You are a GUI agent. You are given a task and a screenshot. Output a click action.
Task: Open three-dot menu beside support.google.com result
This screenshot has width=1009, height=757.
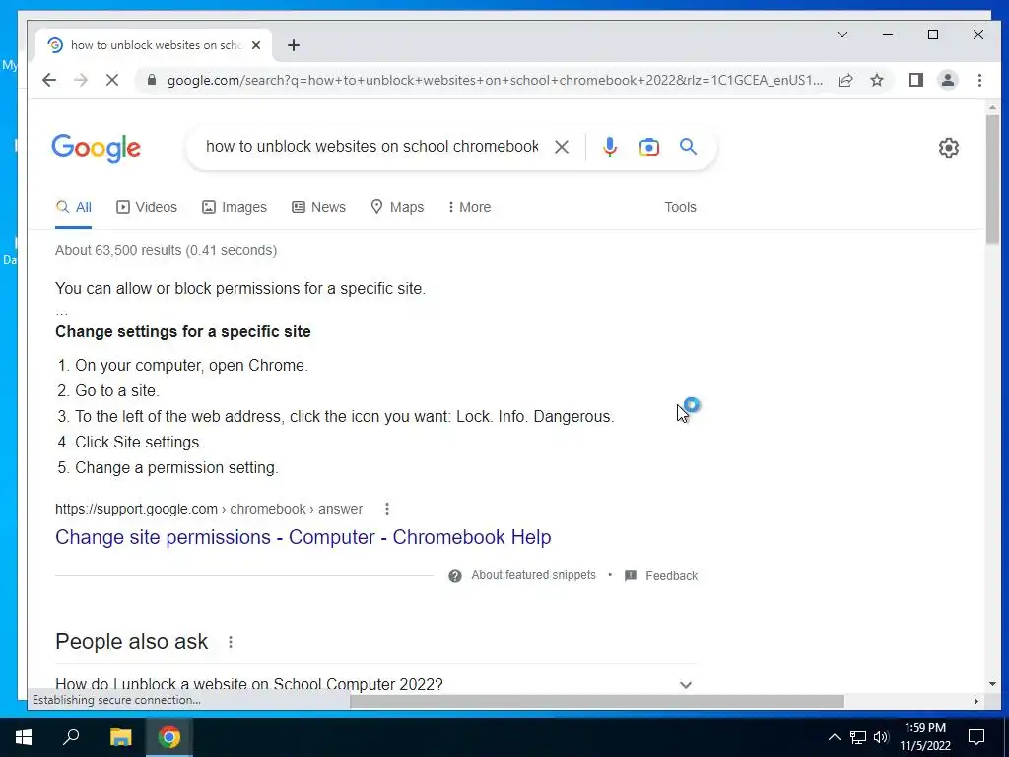click(386, 509)
